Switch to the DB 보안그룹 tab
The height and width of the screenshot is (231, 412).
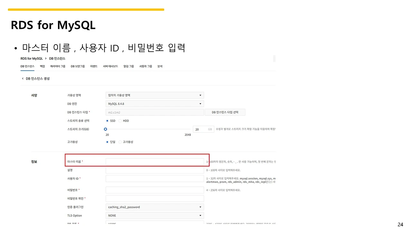point(78,66)
